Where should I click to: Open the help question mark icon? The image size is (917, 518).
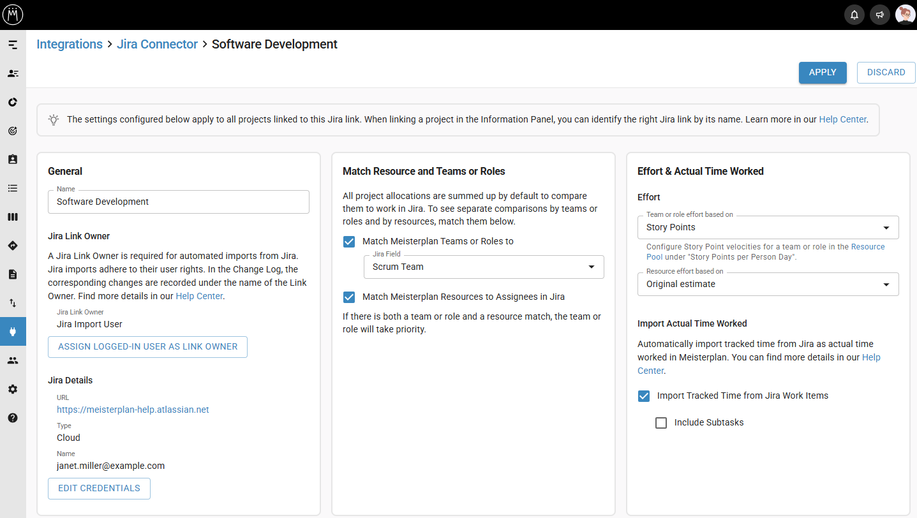coord(13,418)
